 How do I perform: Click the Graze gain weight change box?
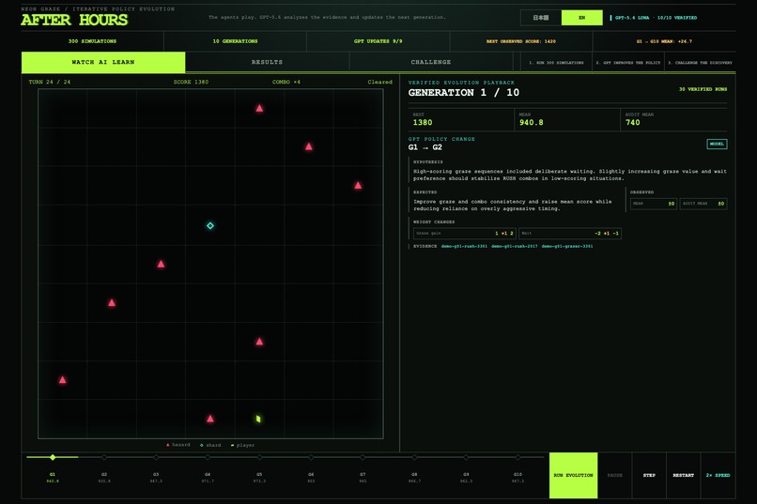click(x=464, y=234)
